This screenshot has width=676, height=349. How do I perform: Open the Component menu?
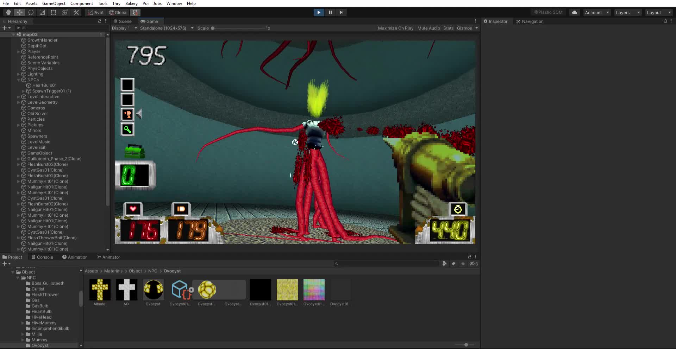click(x=82, y=4)
